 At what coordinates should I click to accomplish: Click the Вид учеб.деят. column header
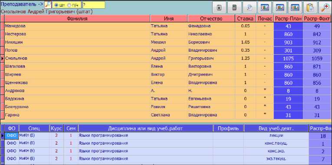point(276,128)
